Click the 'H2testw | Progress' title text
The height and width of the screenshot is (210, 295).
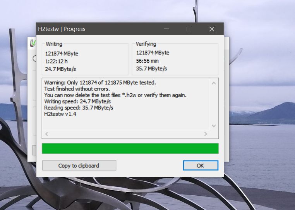(x=62, y=29)
